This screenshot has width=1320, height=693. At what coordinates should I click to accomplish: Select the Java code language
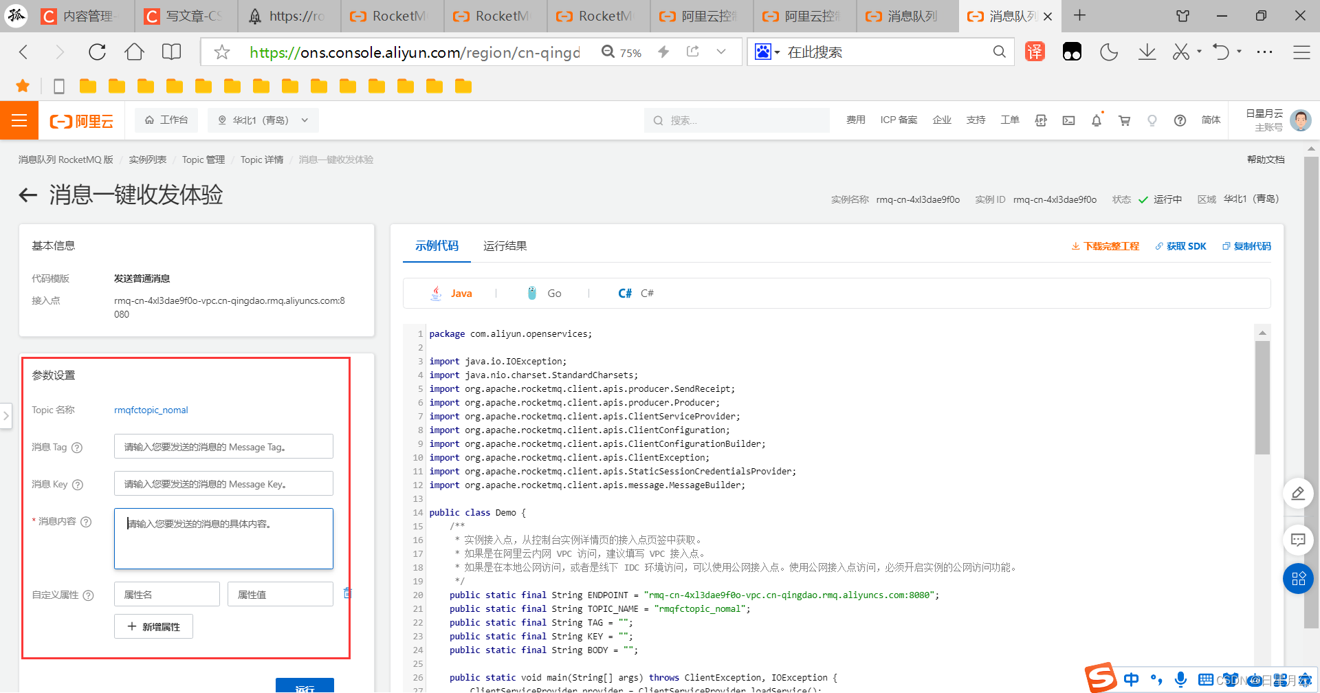pyautogui.click(x=451, y=294)
